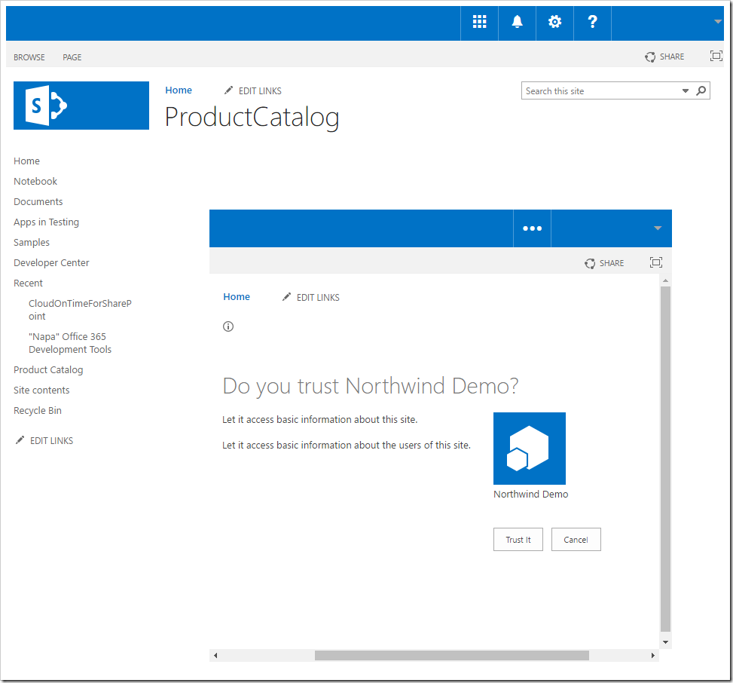Click the Cancel button
The width and height of the screenshot is (733, 683).
[576, 539]
